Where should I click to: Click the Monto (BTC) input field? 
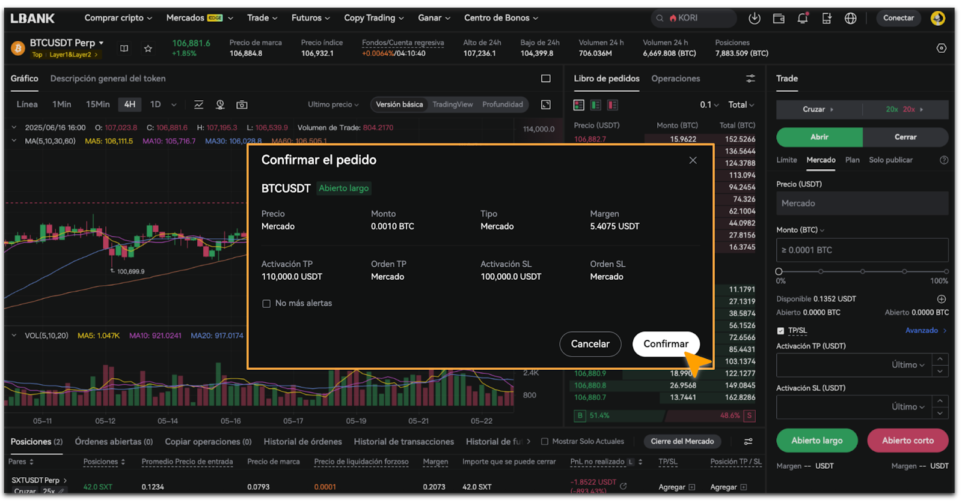[862, 250]
